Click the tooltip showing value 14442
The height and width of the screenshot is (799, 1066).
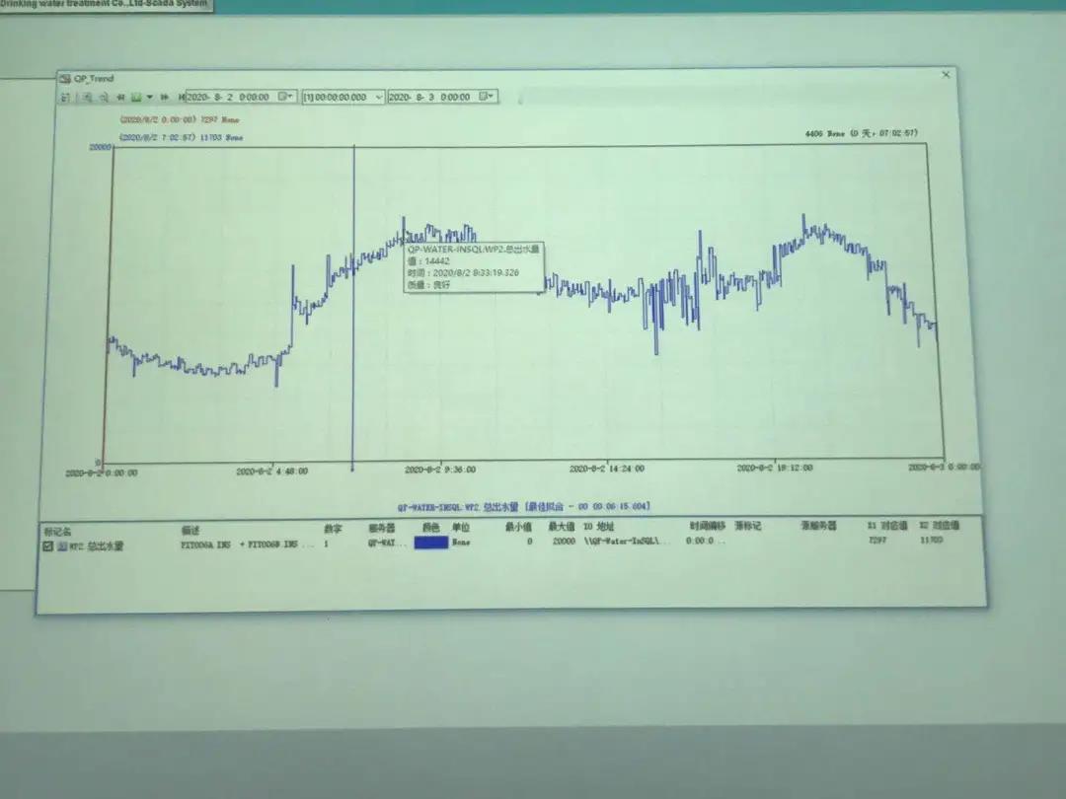474,267
